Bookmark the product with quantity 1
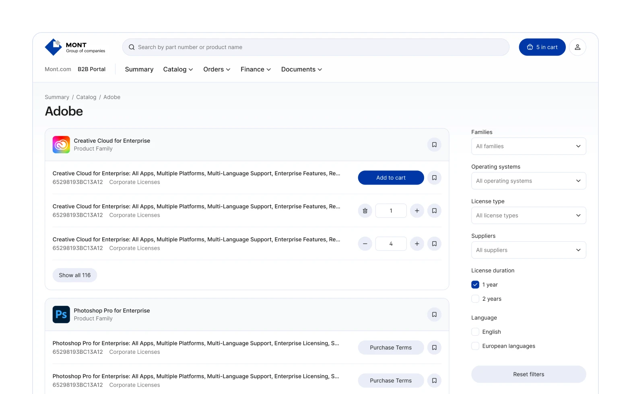This screenshot has width=631, height=394. 434,211
